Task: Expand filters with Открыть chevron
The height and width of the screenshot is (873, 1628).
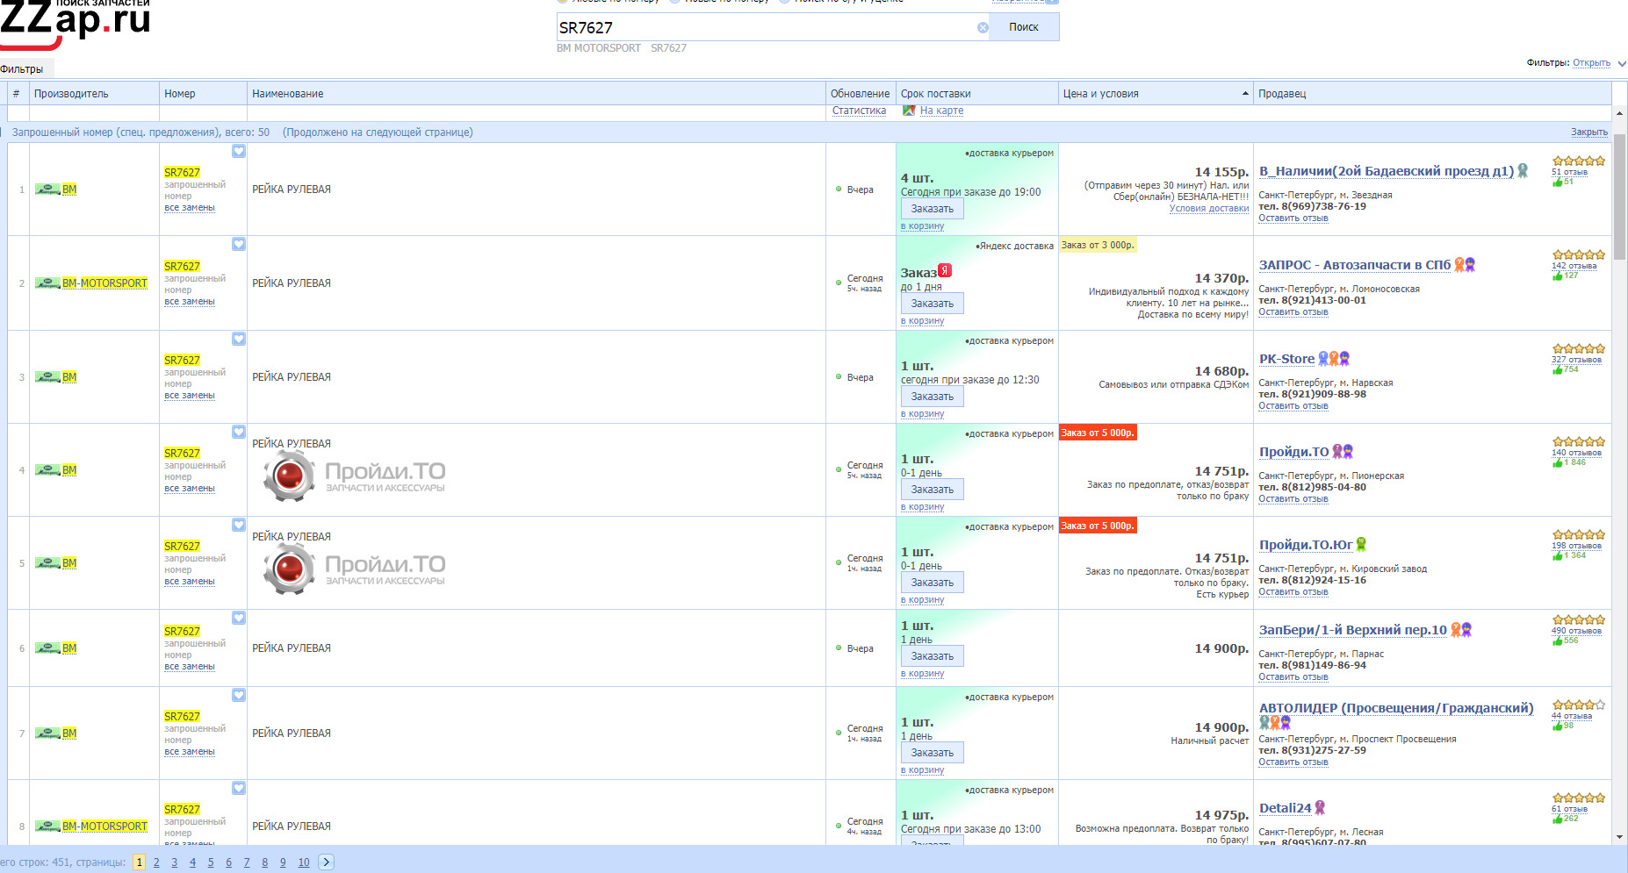Action: click(1622, 63)
